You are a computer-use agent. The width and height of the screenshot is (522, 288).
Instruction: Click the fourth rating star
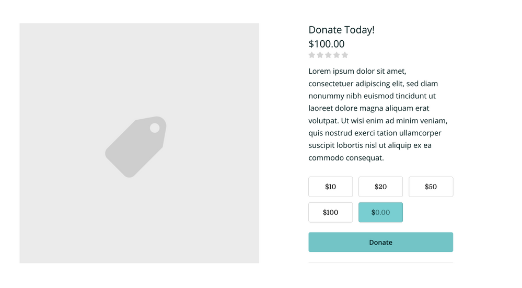(x=337, y=55)
